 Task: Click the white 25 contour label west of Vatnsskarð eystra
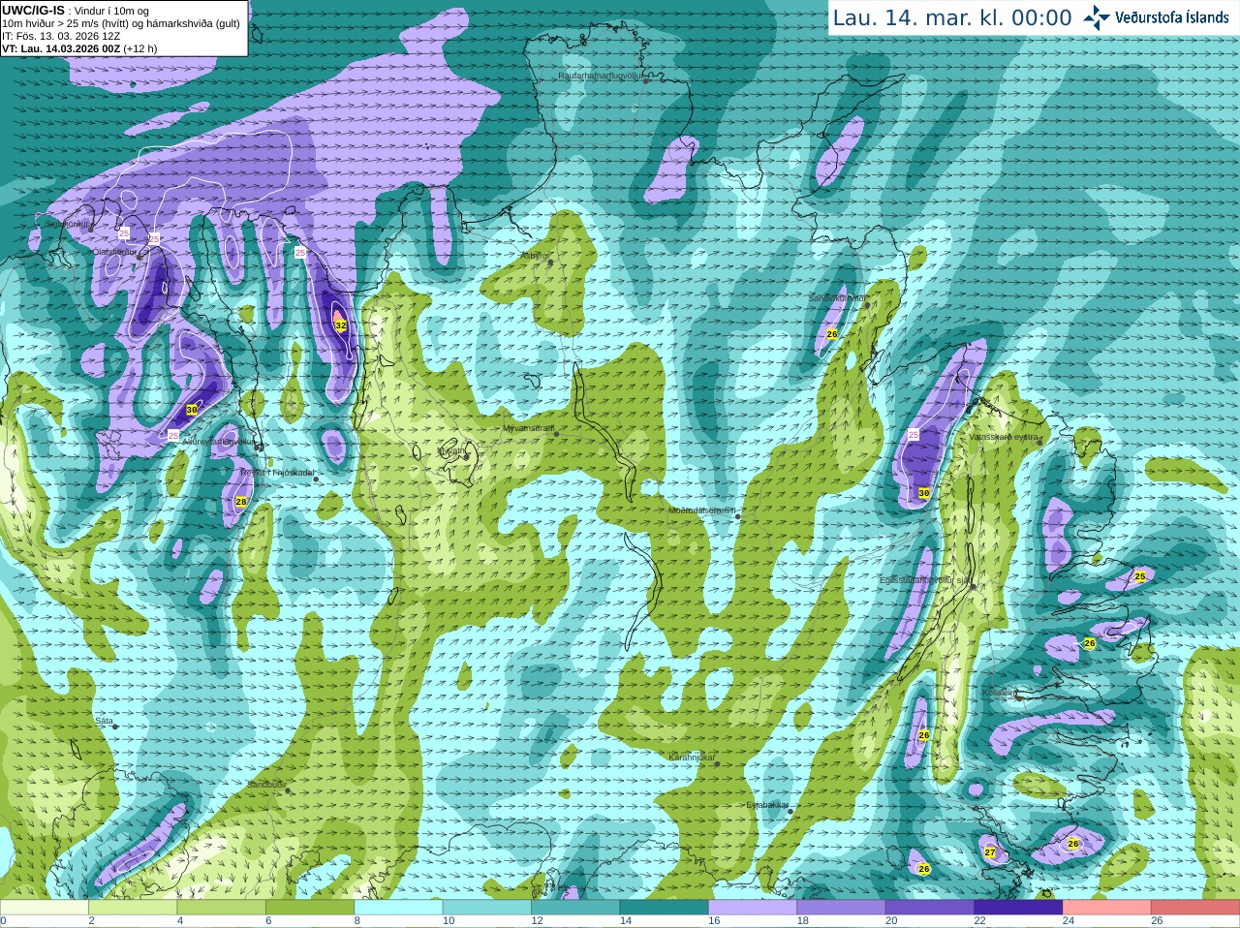(913, 435)
